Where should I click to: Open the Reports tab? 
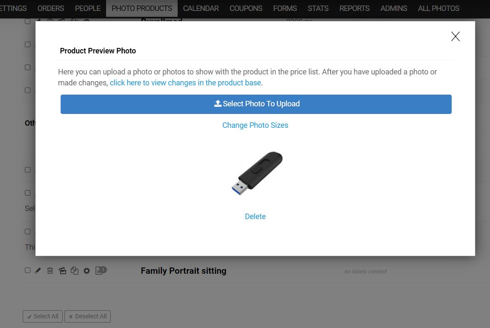tap(354, 8)
